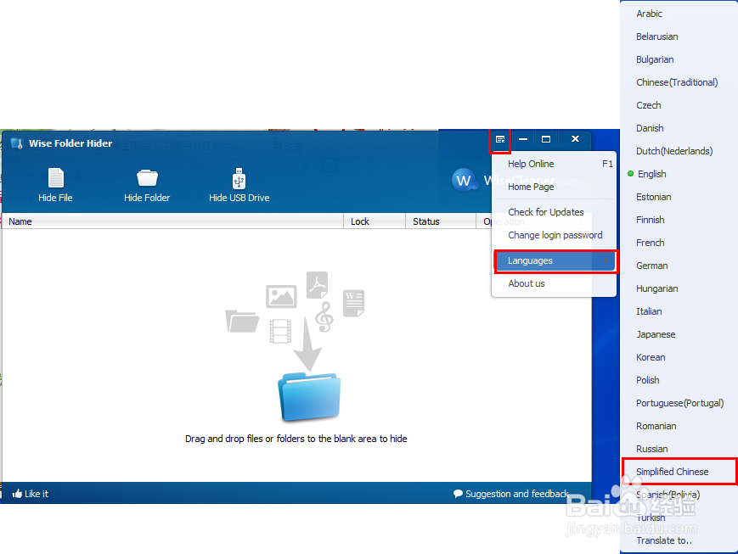Click the Status column header

[x=441, y=221]
